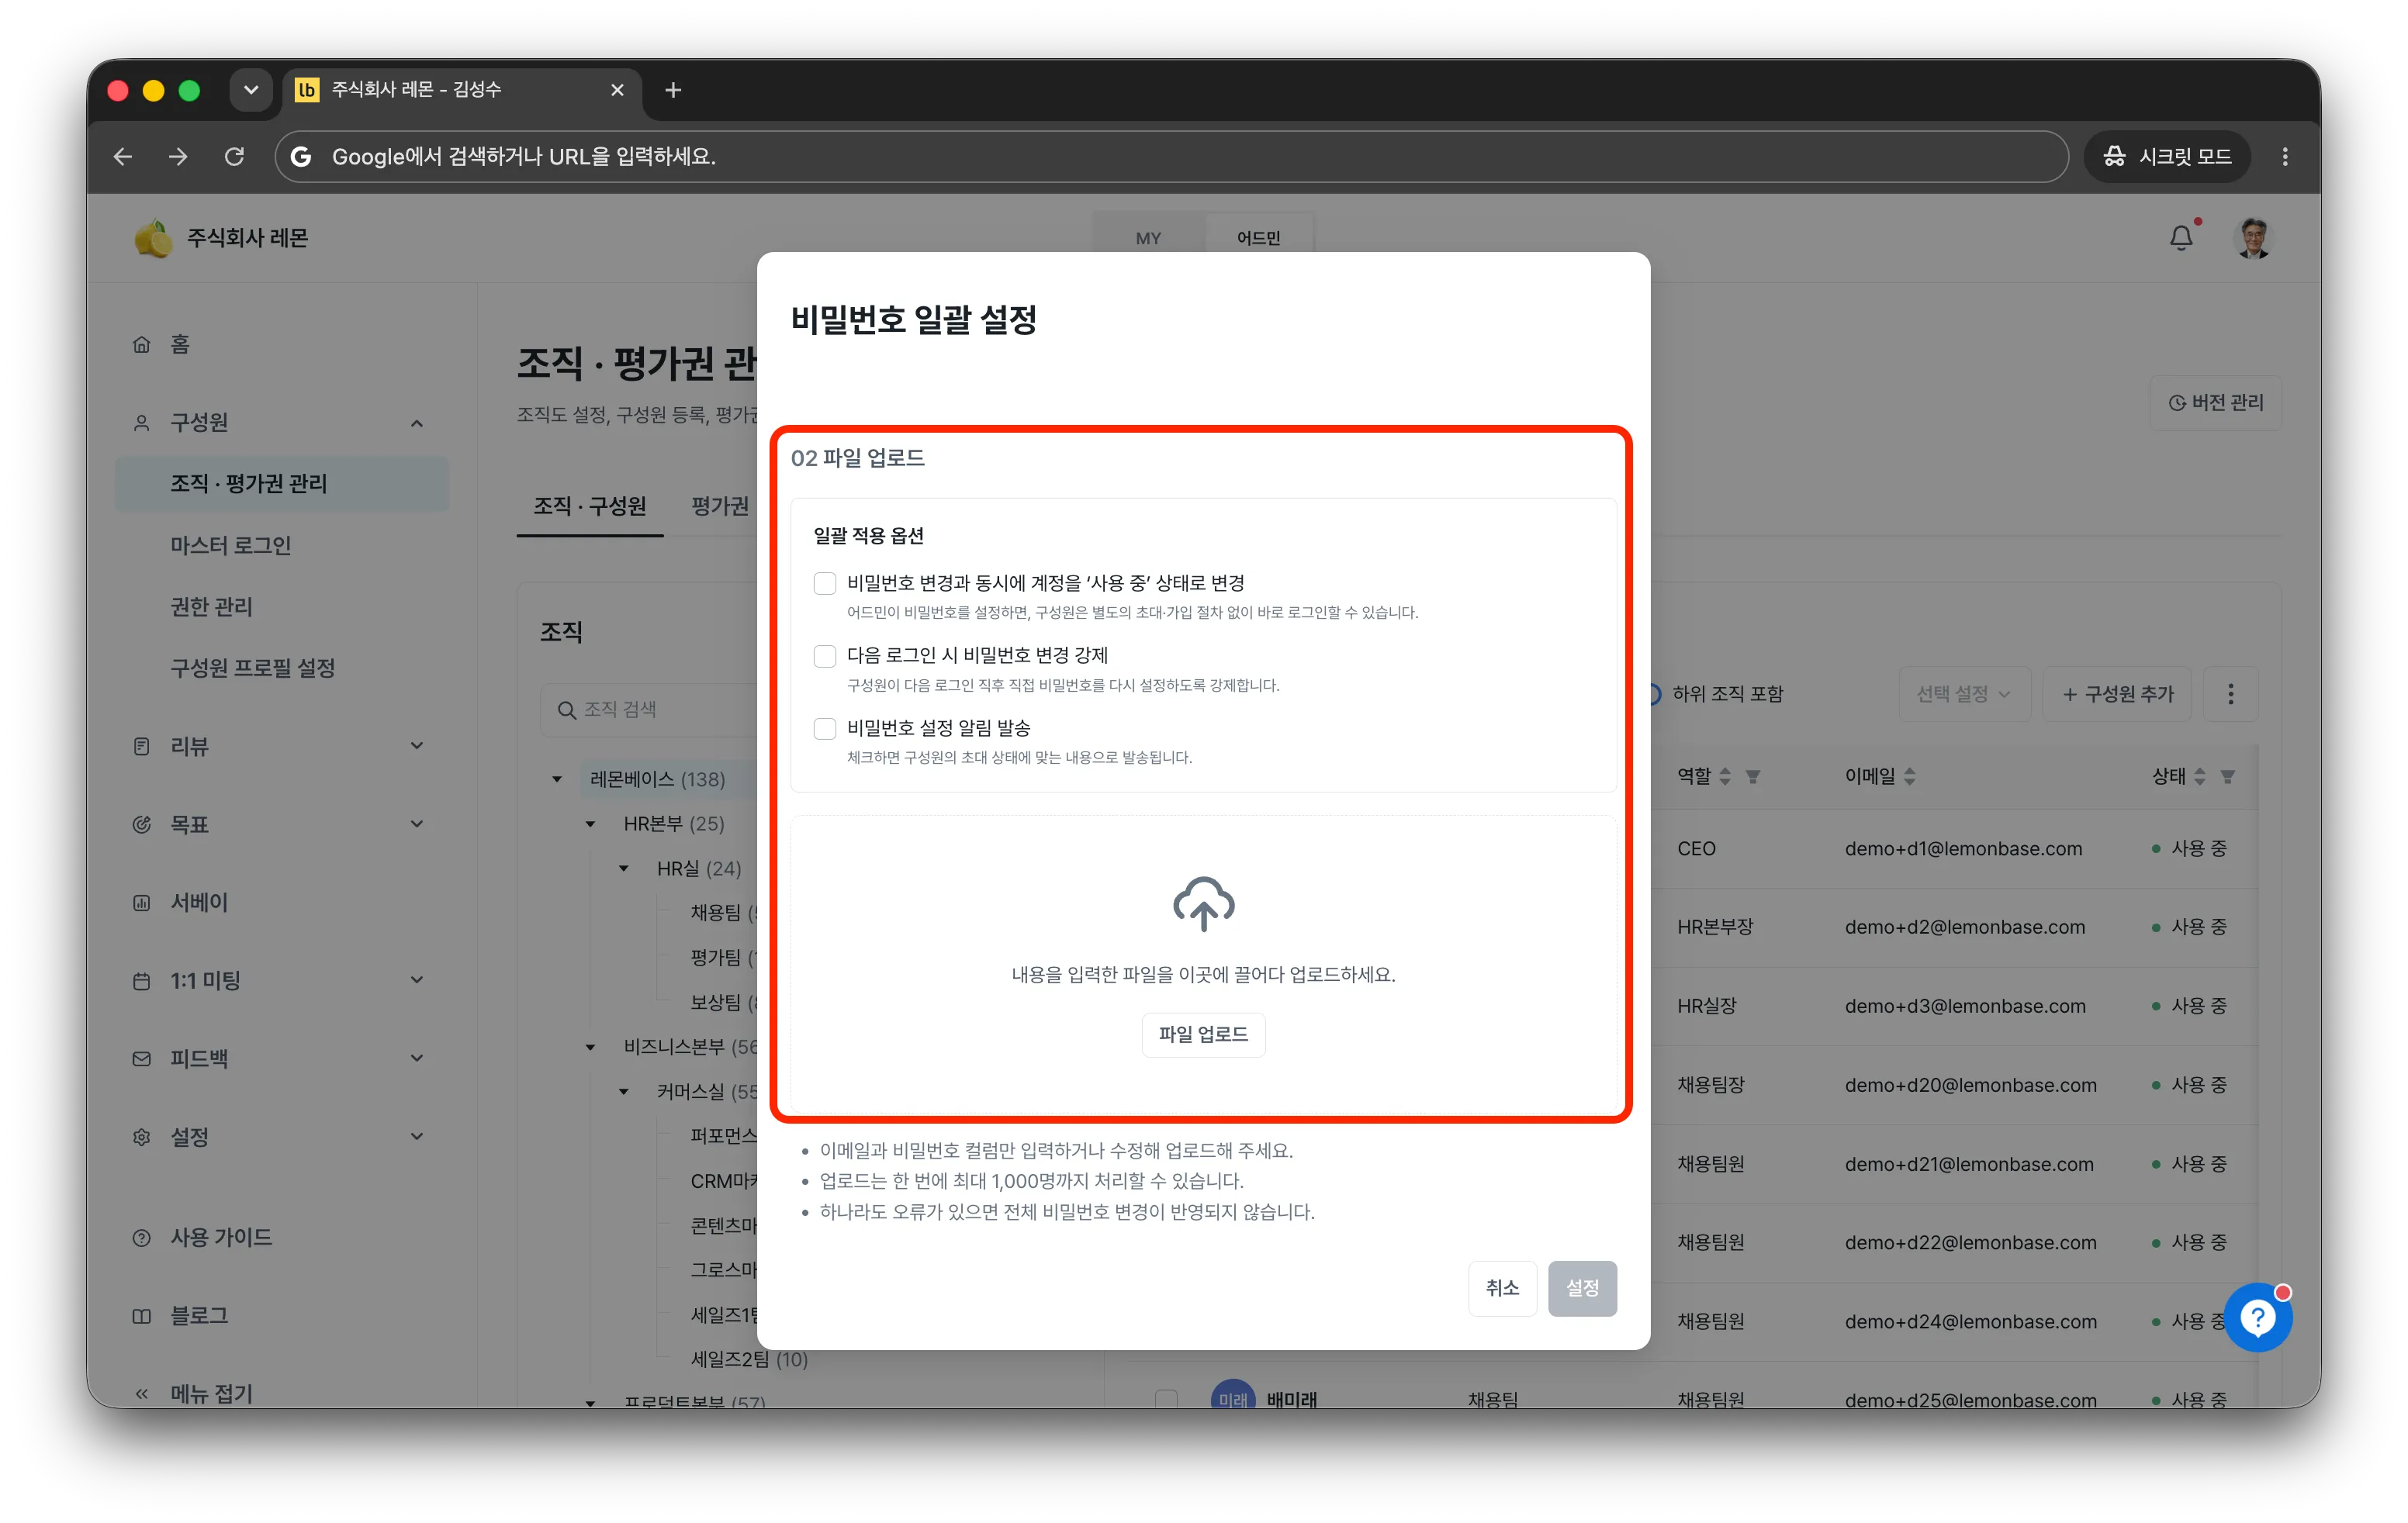Open the user profile avatar
The width and height of the screenshot is (2408, 1523).
pyautogui.click(x=2253, y=238)
